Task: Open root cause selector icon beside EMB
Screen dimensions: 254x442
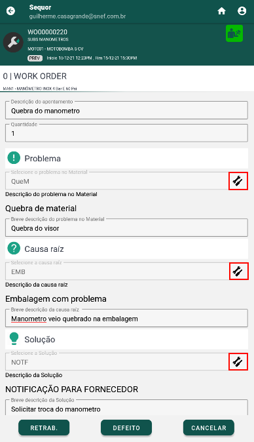Action: pos(238,271)
